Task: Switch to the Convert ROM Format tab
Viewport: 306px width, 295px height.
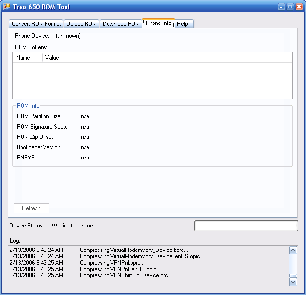Action: tap(36, 24)
